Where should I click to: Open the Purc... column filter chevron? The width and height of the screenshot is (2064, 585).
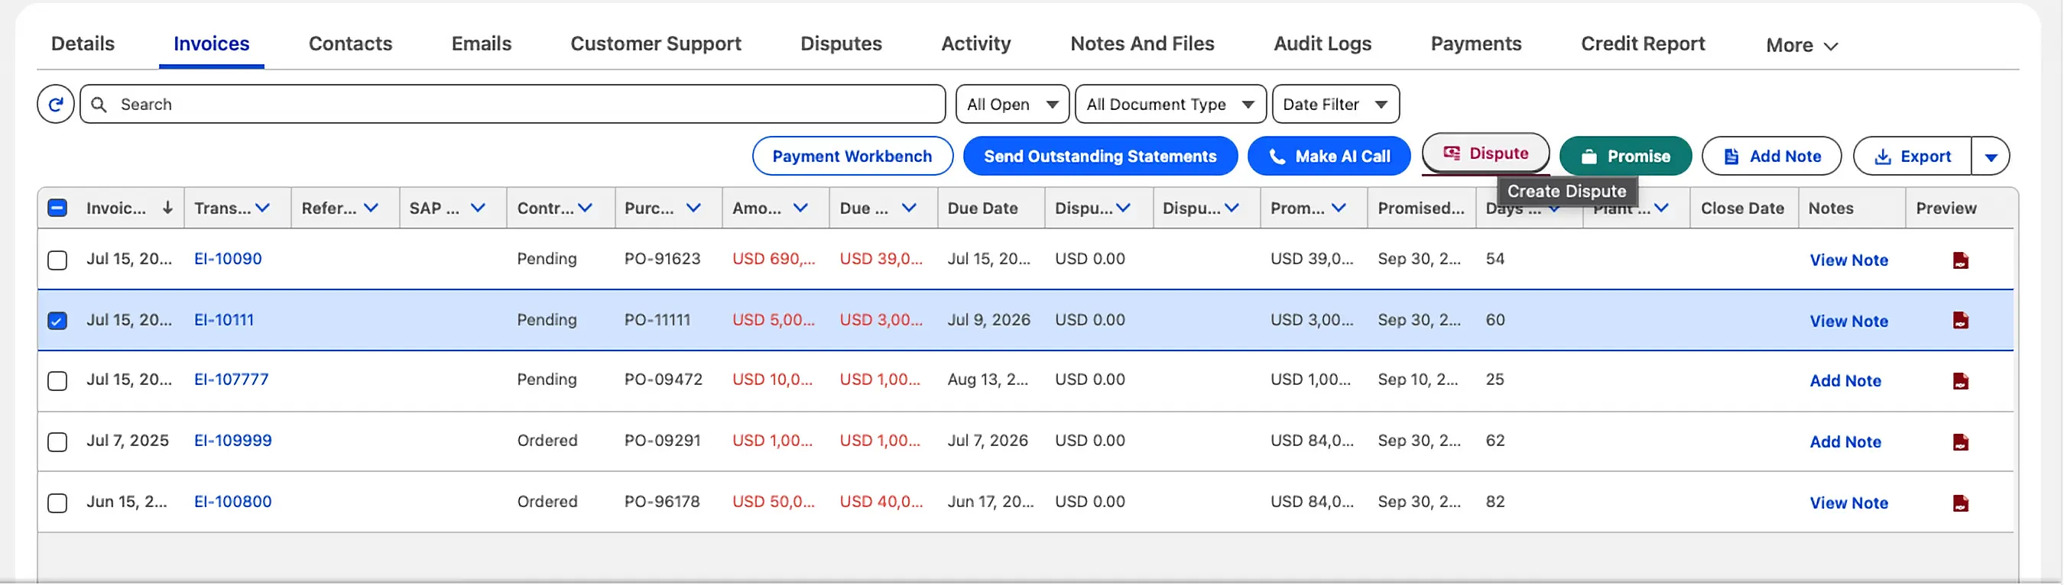point(693,208)
